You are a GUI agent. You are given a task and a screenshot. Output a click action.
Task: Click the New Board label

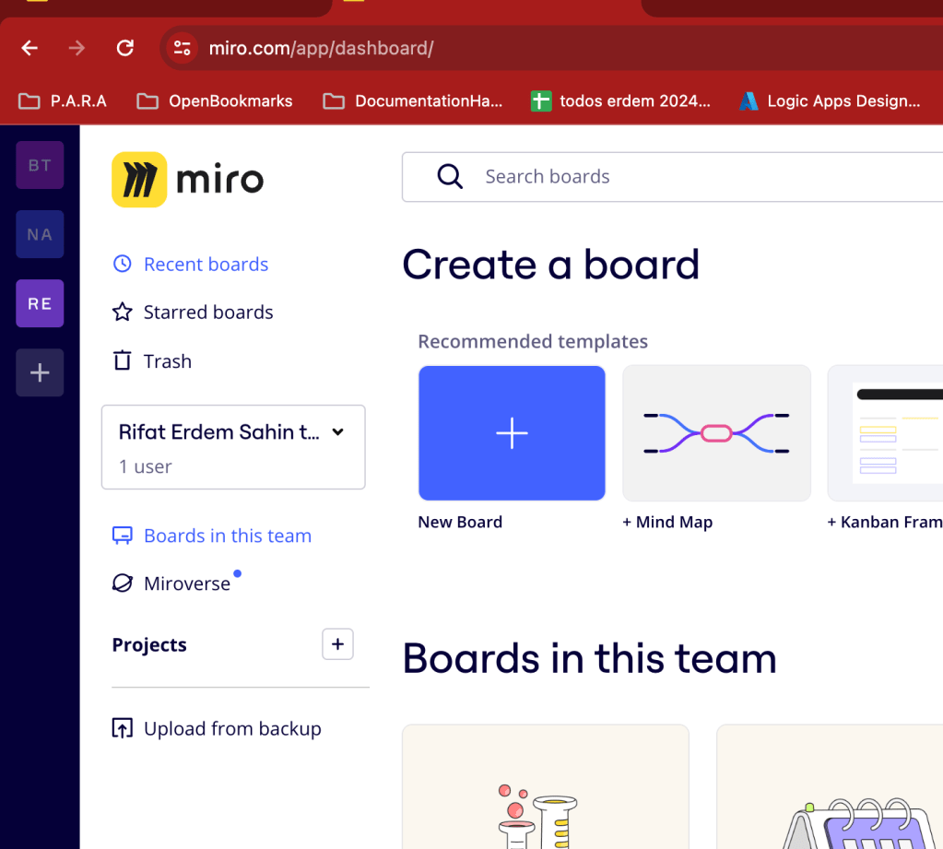click(x=460, y=522)
